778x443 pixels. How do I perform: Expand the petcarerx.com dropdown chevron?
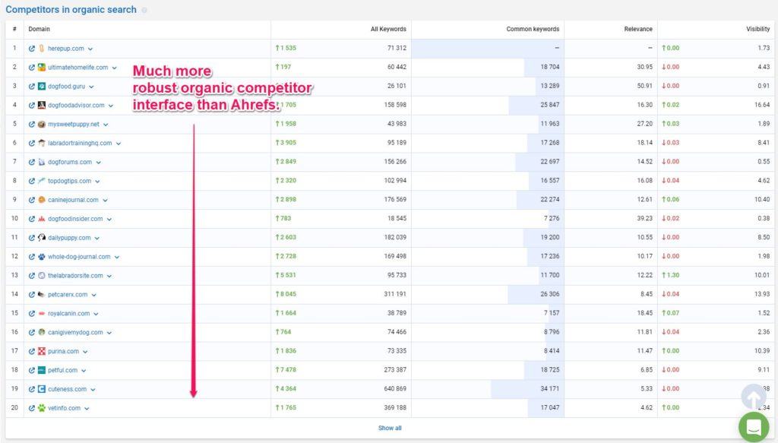93,295
